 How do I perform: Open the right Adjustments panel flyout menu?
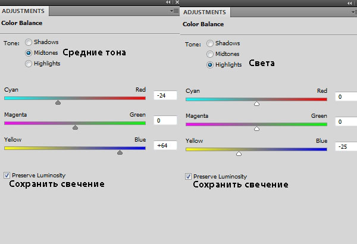click(x=354, y=12)
